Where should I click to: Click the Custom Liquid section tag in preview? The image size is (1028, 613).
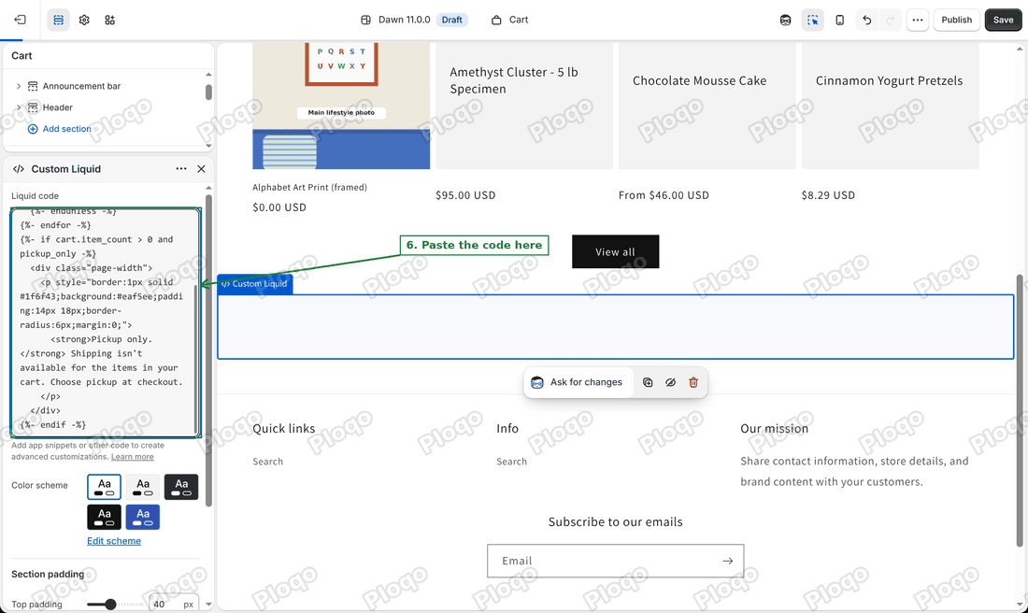(x=254, y=284)
